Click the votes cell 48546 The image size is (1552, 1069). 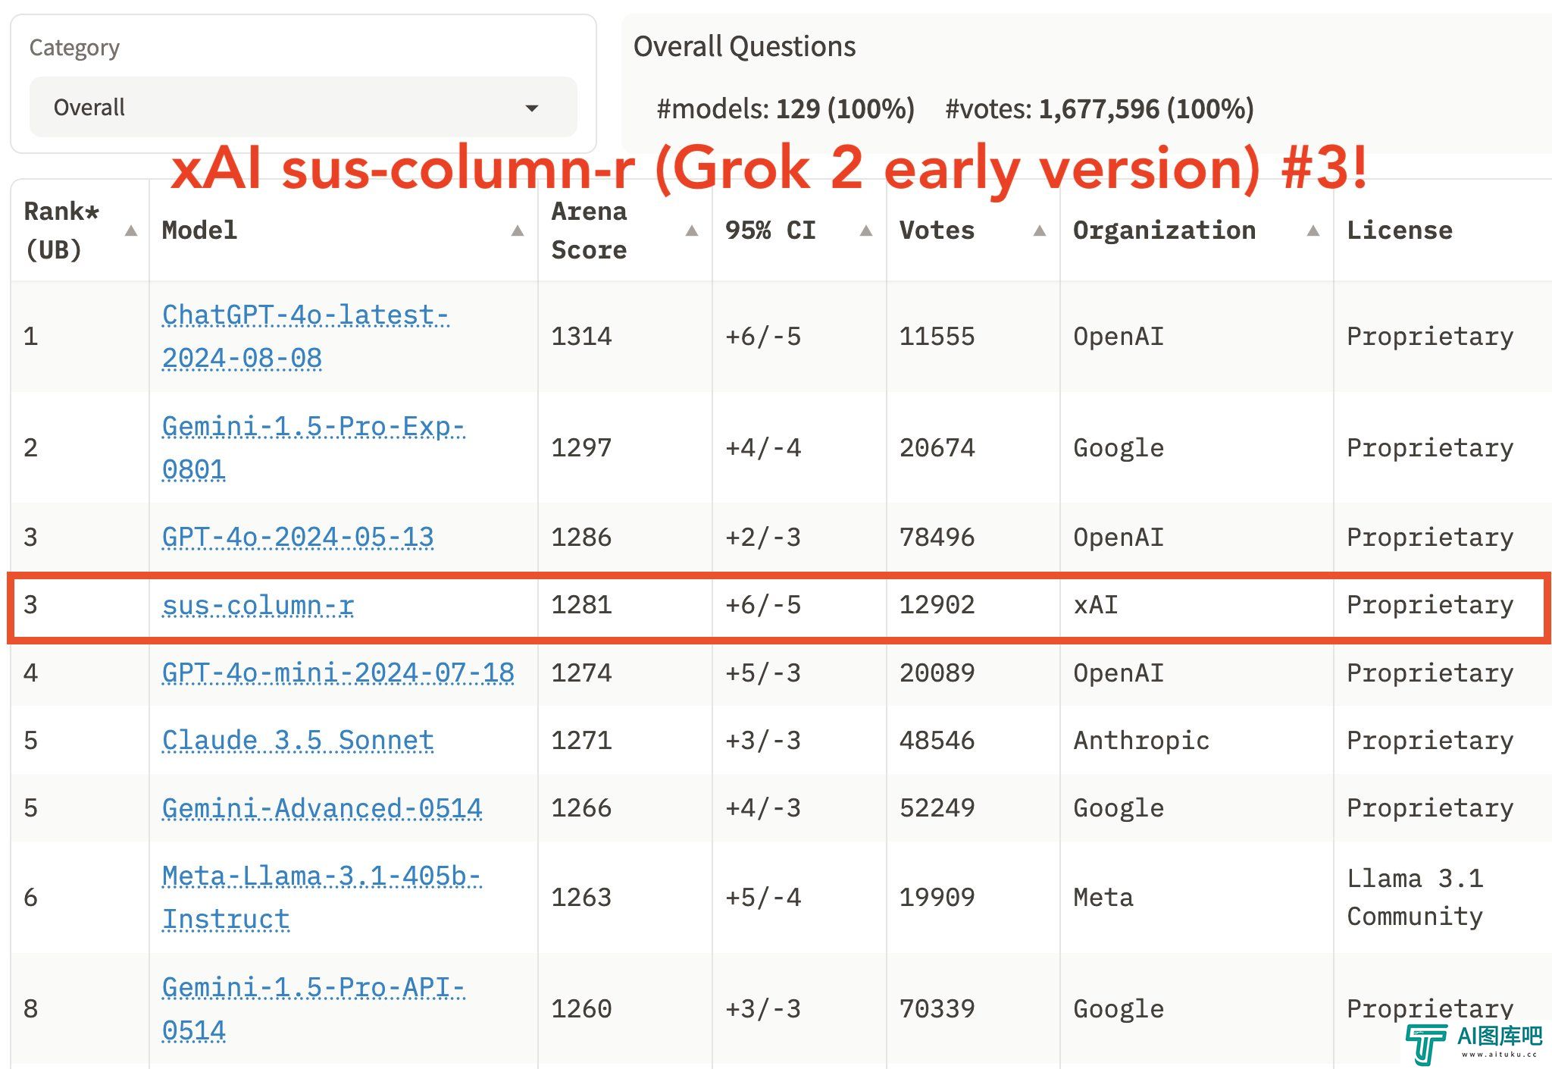click(x=937, y=740)
